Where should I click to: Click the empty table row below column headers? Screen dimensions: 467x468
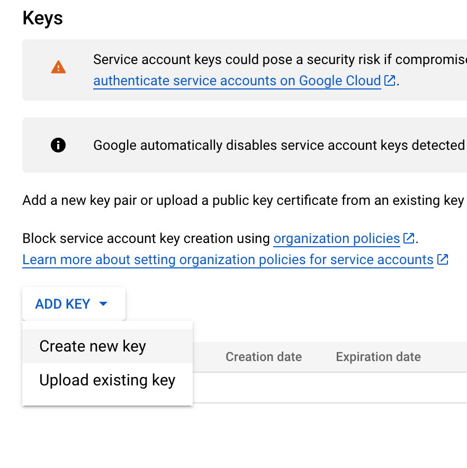[328, 388]
